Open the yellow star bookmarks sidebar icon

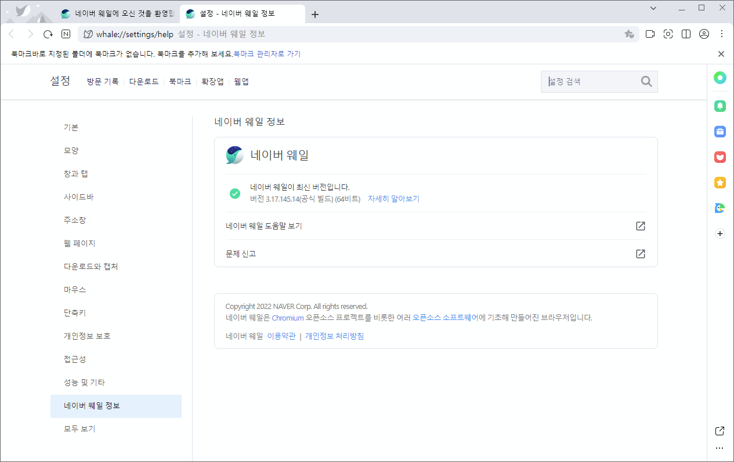coord(720,183)
